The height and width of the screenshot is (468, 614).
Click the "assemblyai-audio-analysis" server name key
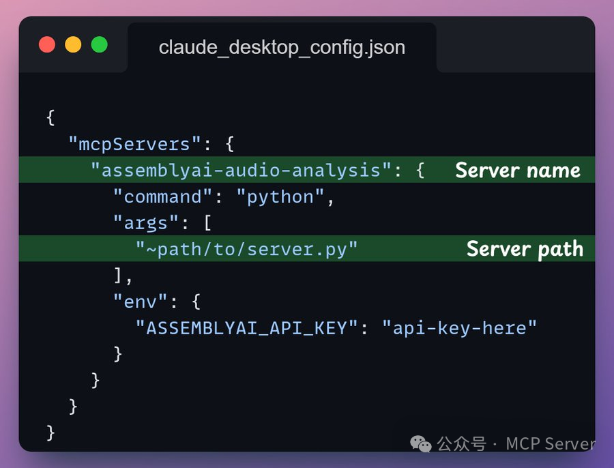click(x=241, y=171)
